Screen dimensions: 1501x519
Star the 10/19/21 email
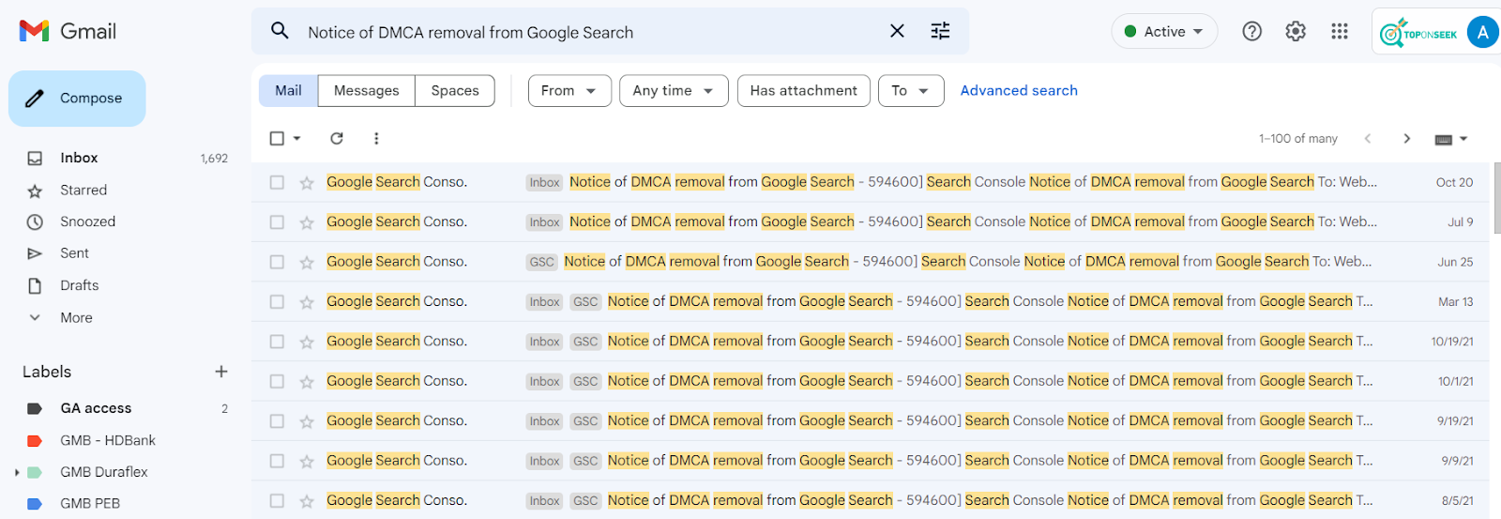tap(307, 342)
